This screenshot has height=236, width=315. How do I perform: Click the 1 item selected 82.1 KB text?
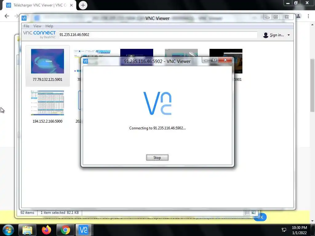coord(60,213)
